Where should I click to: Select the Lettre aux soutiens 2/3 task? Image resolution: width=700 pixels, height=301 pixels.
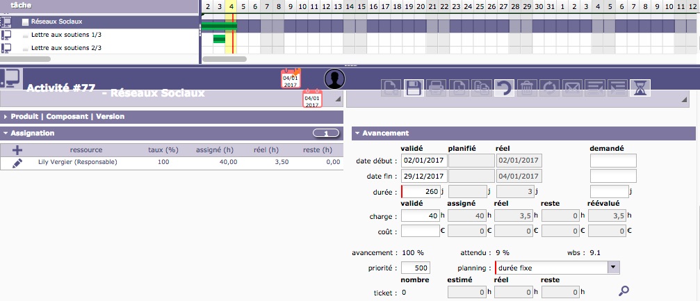[67, 48]
